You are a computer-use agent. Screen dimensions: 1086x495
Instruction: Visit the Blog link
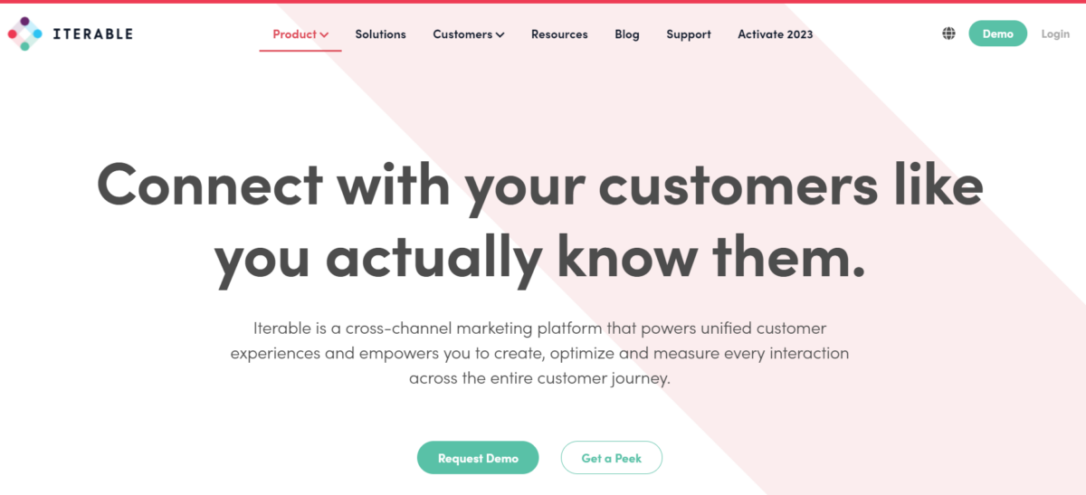[x=627, y=34]
